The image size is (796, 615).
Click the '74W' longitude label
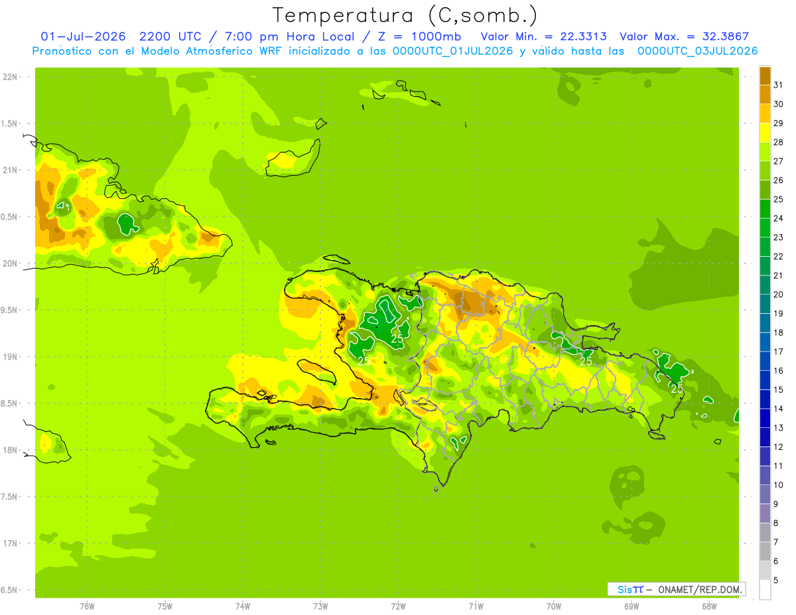pyautogui.click(x=243, y=606)
